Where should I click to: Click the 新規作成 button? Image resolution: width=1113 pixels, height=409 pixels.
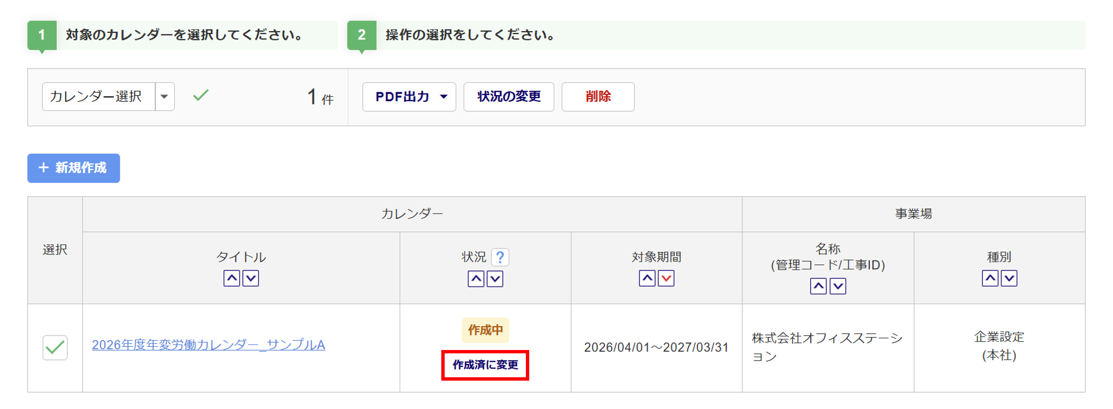pos(73,168)
